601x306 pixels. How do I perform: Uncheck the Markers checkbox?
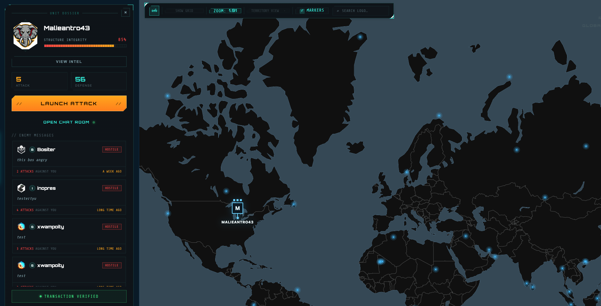pos(302,11)
